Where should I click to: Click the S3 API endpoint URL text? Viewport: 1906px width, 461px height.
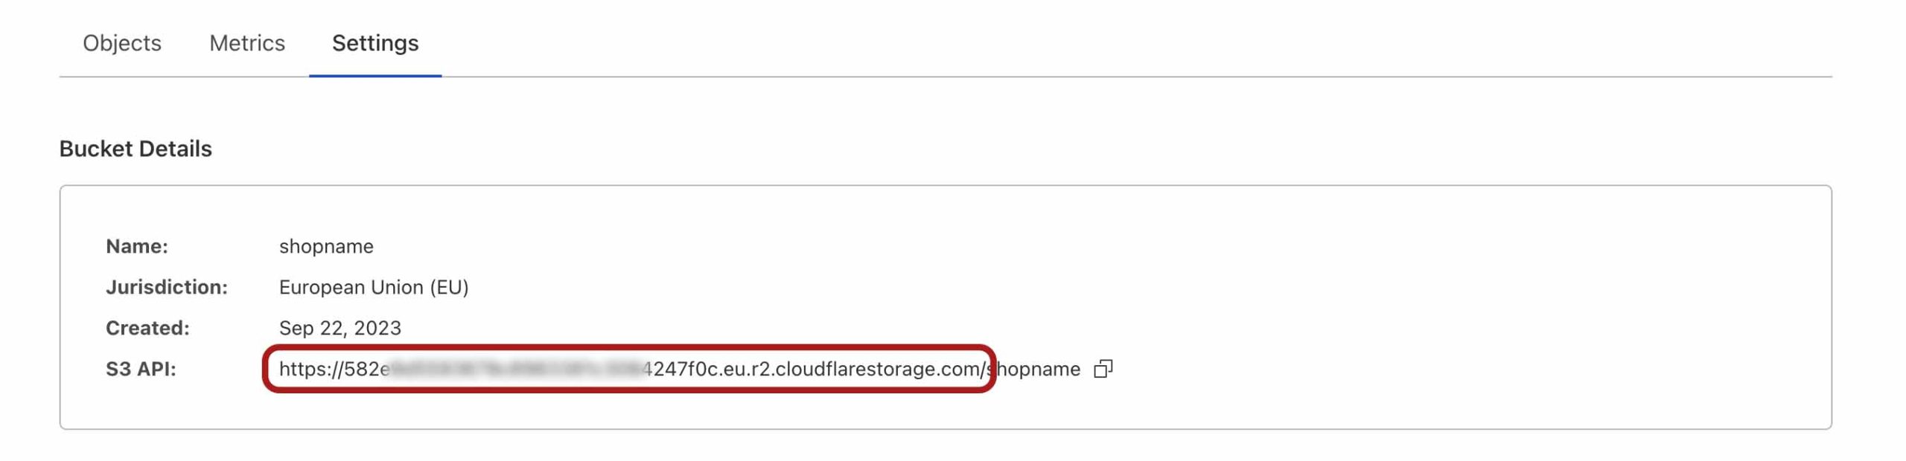(x=679, y=369)
